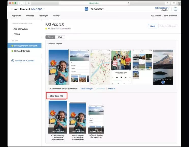Open the Safari share icon

click(167, 3)
